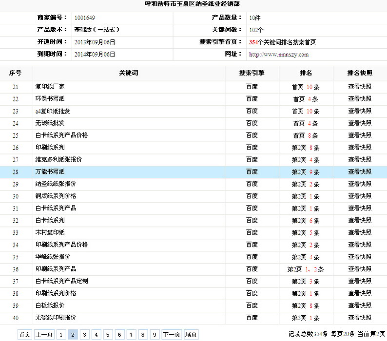The width and height of the screenshot is (387, 341).
Task: Select current pagination page 2
Action: tap(73, 334)
